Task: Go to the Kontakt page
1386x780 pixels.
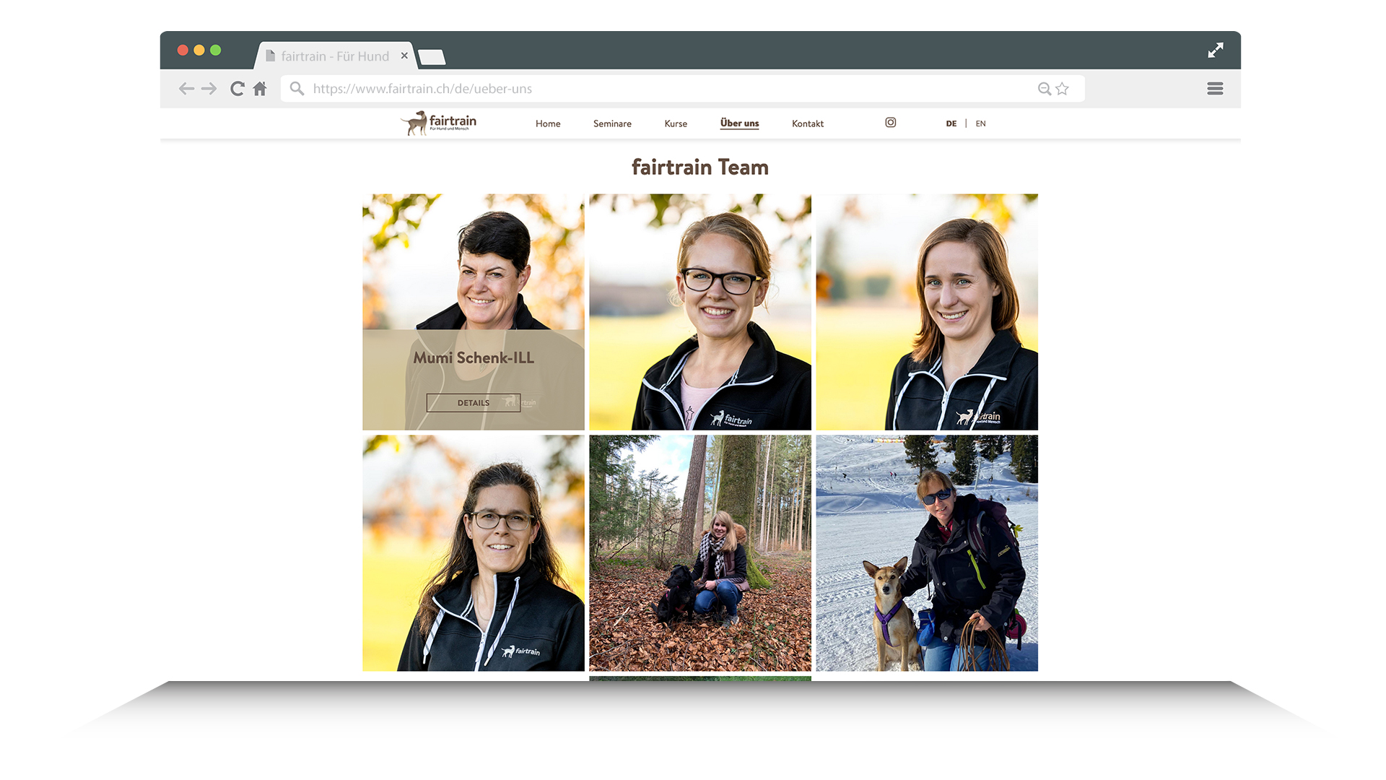Action: point(807,123)
